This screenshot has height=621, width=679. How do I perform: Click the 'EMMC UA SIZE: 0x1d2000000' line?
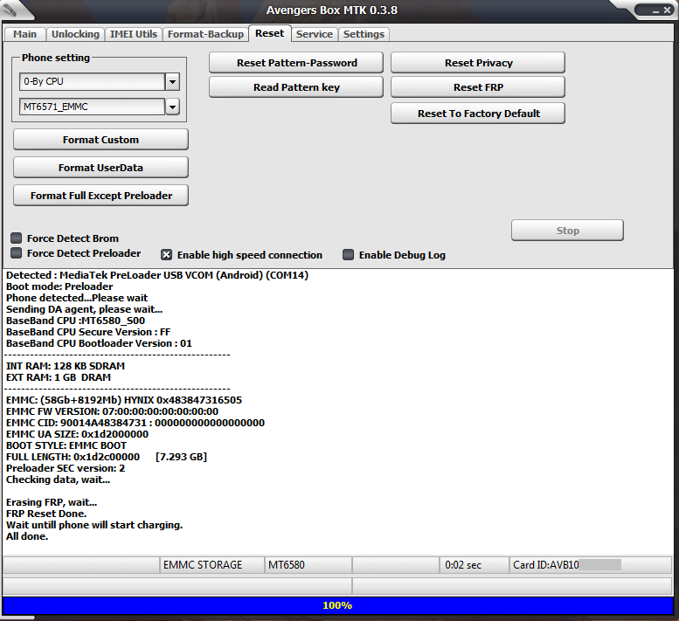point(77,434)
